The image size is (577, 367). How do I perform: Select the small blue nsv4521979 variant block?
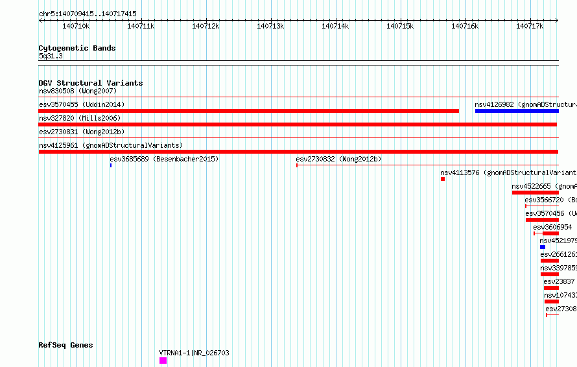(x=543, y=247)
